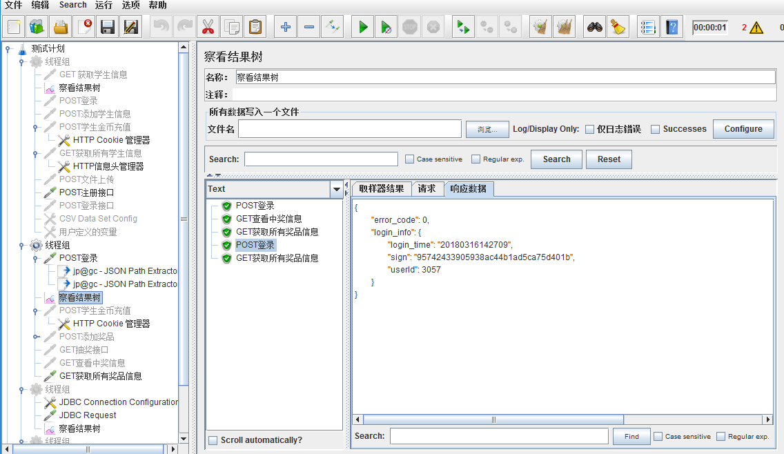The image size is (784, 454).
Task: Expand all nodes with plus icon
Action: tap(286, 27)
